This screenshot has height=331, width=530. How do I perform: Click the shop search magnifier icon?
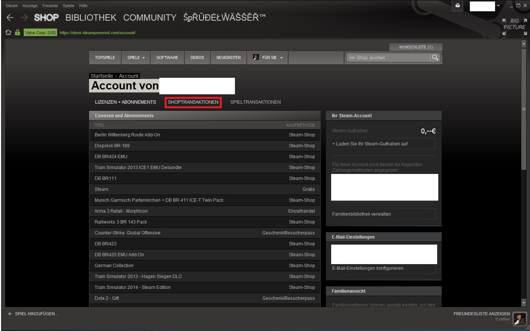(x=435, y=57)
